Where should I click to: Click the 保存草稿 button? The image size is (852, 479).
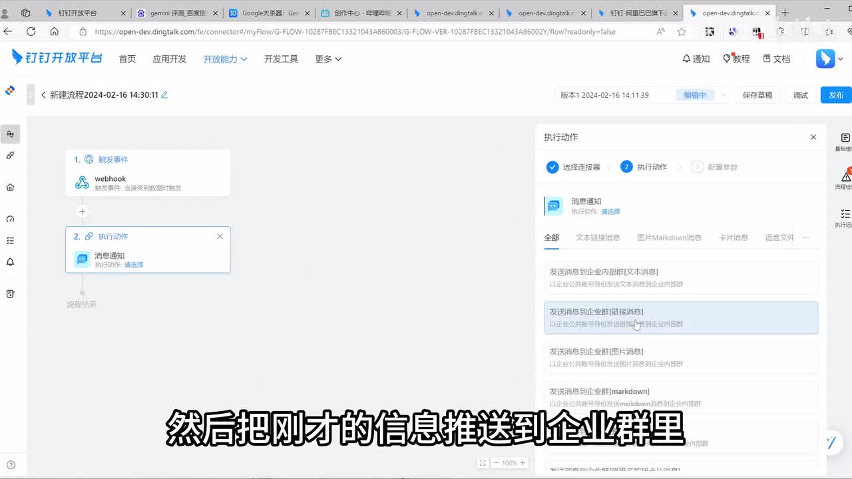[x=757, y=95]
